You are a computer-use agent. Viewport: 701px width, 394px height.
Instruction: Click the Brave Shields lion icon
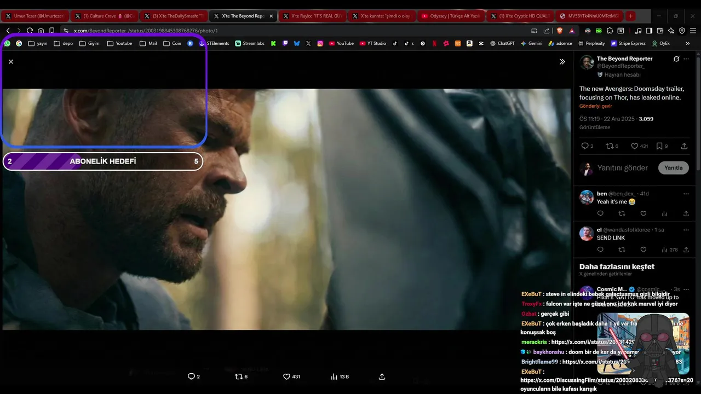[559, 31]
